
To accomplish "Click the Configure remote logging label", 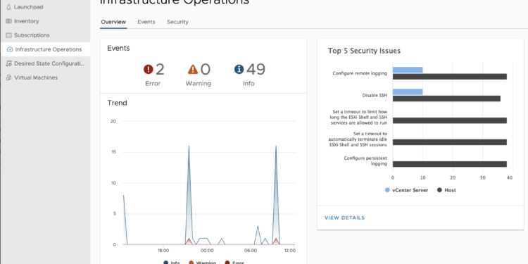I will (x=360, y=73).
